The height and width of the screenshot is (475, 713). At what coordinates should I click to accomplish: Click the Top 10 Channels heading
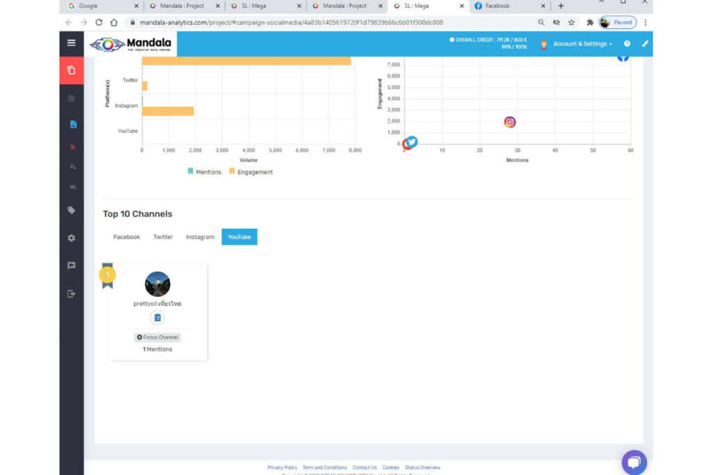pos(137,214)
